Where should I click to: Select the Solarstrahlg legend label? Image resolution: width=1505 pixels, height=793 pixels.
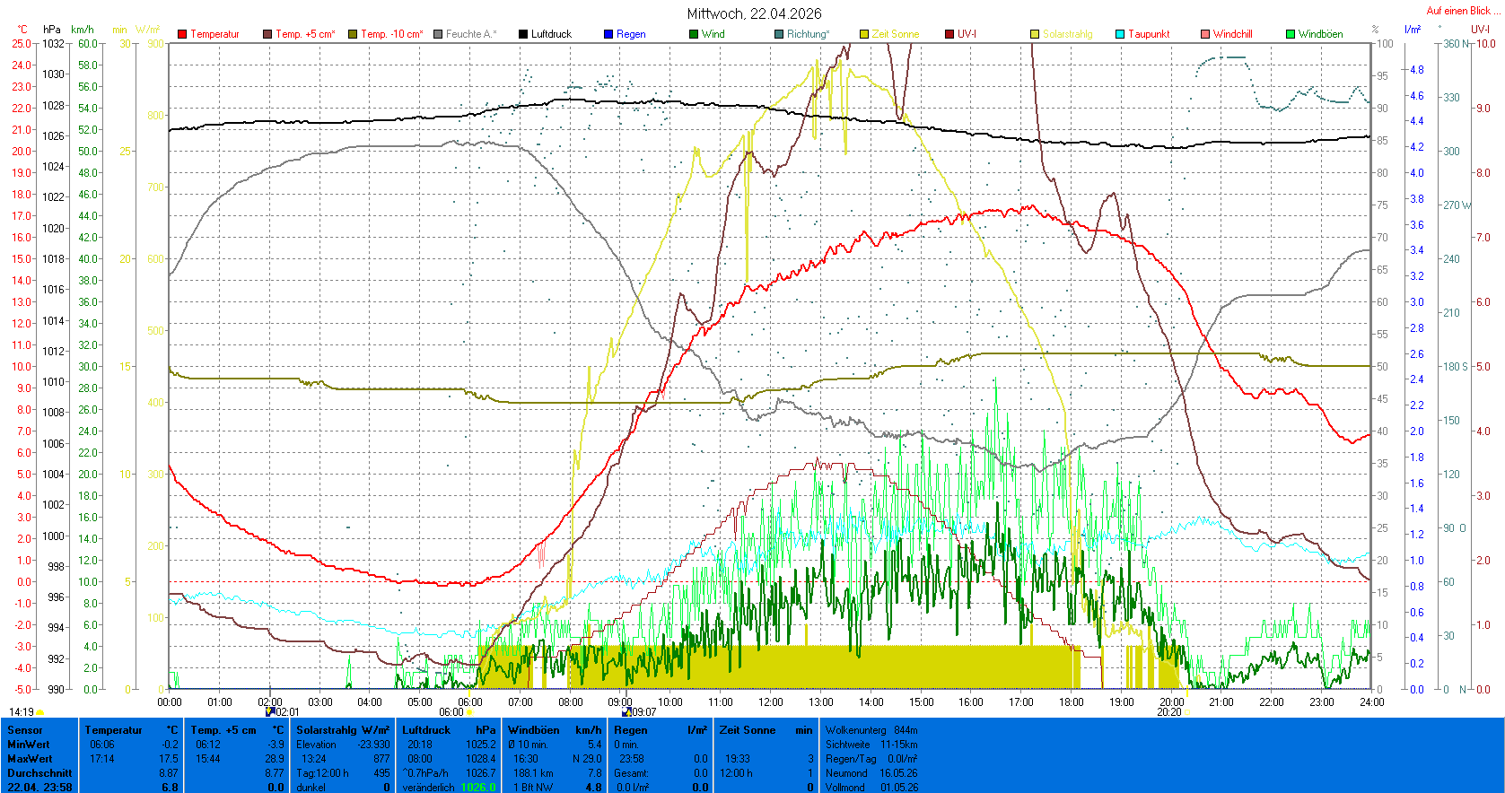tap(1067, 34)
